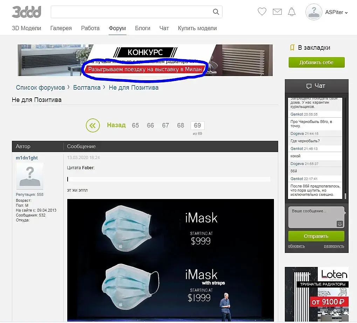
Task: Click Genkot 21:46:13 chat author name
Action: [x=297, y=149]
